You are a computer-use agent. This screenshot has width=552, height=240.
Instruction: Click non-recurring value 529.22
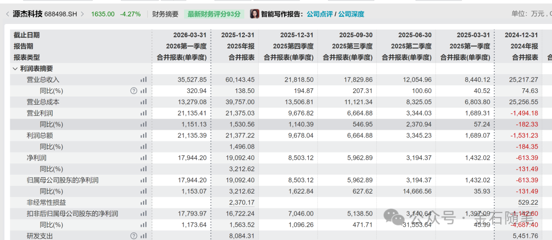click(529, 203)
